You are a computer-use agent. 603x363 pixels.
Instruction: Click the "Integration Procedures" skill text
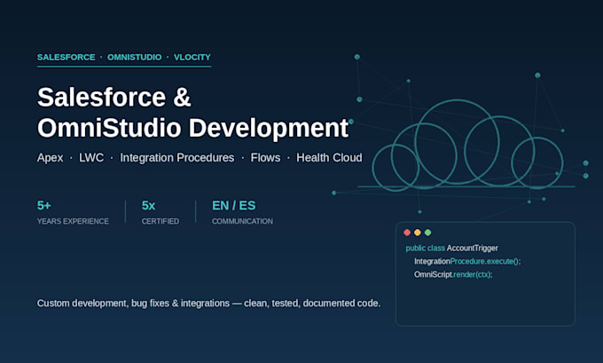[x=176, y=158]
